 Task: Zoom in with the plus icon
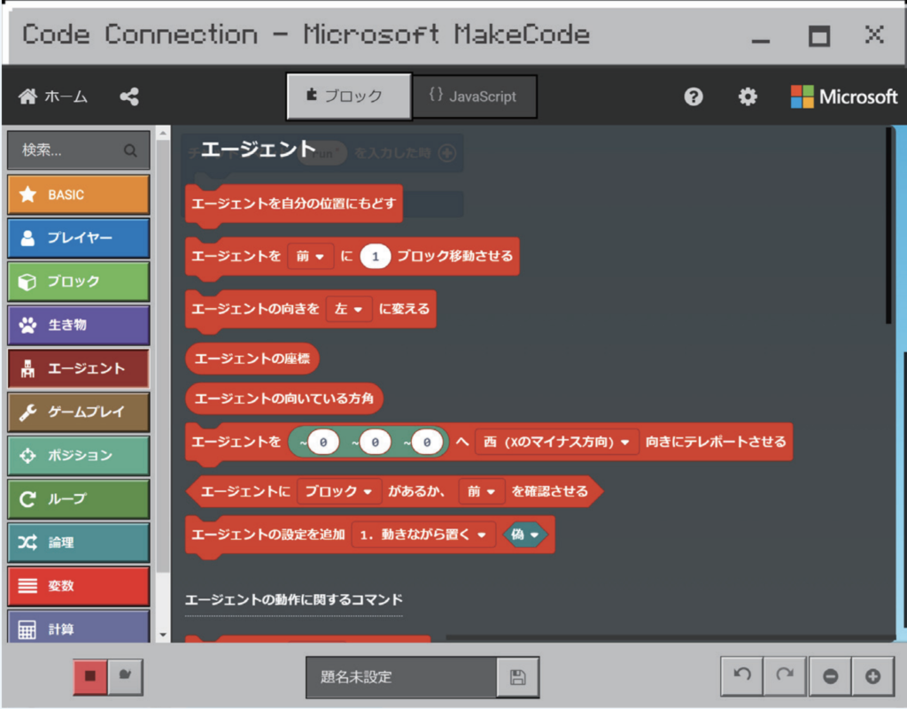tap(872, 676)
